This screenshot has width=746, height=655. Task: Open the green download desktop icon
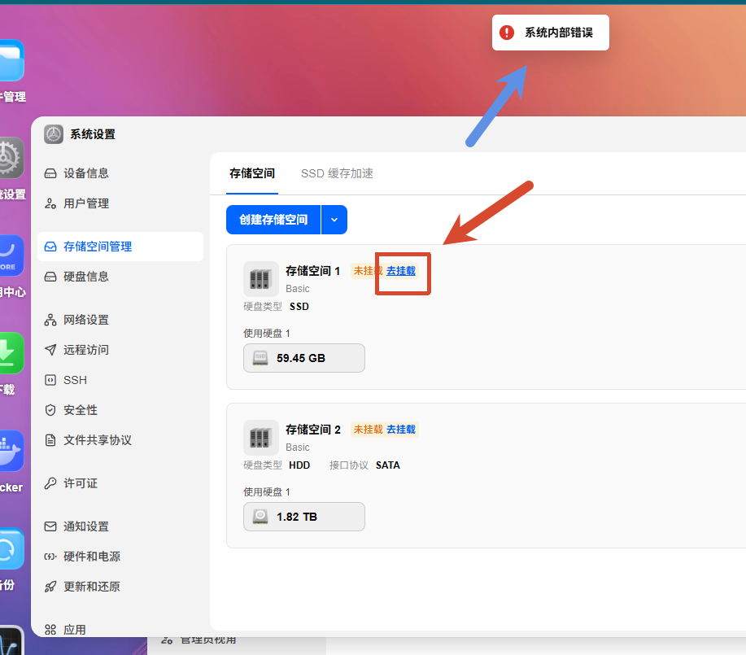(11, 353)
